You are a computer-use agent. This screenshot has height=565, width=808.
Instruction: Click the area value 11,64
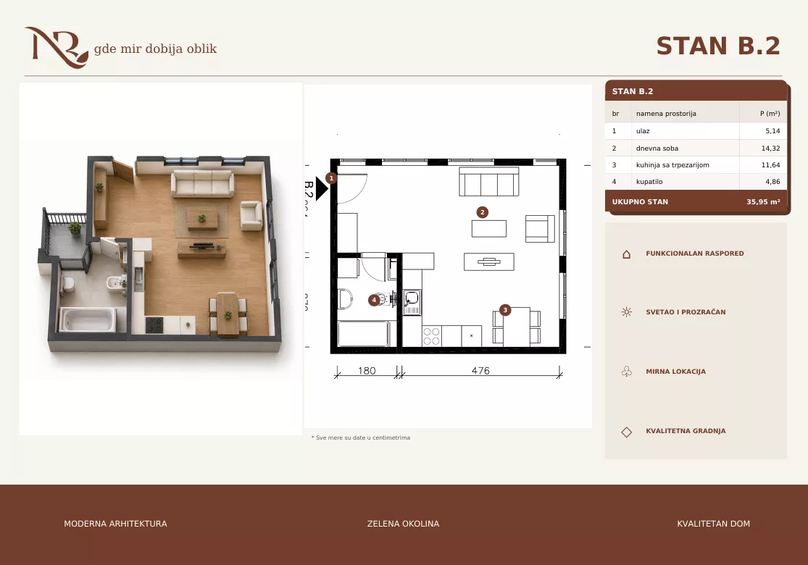(x=770, y=165)
